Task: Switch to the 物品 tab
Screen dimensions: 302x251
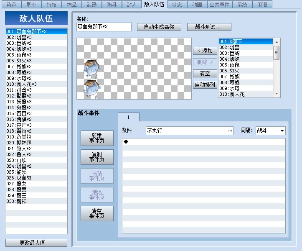Action: 72,5
